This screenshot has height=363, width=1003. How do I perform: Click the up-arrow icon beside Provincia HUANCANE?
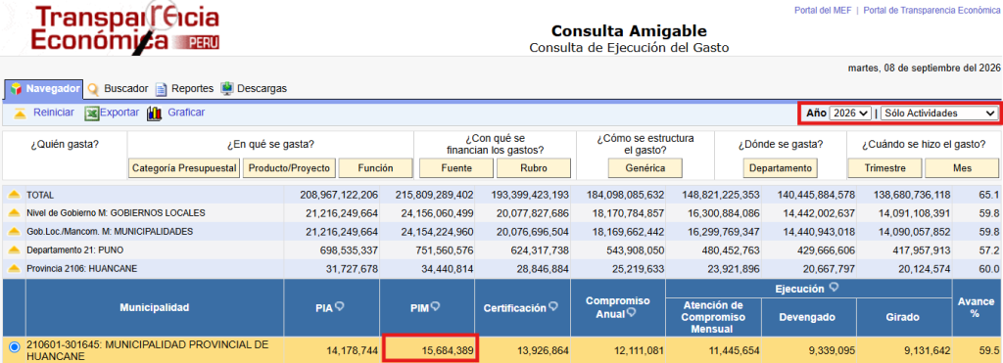pos(14,268)
